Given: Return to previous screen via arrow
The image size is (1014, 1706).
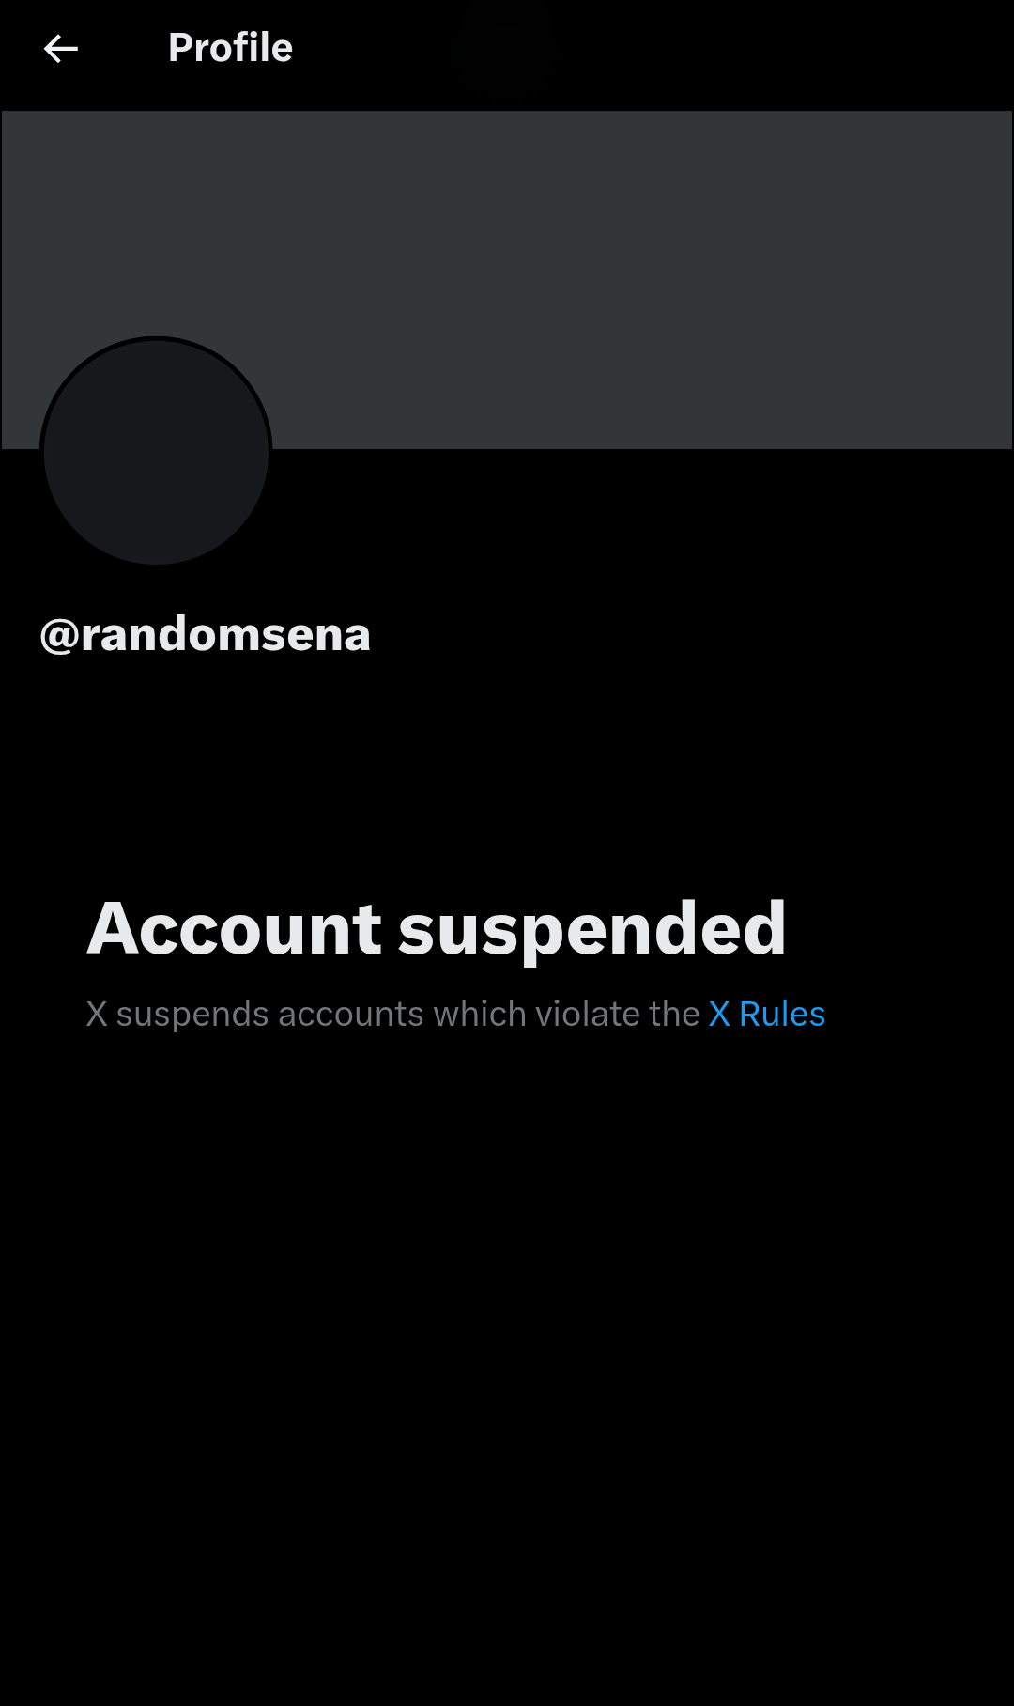Looking at the screenshot, I should [x=61, y=49].
